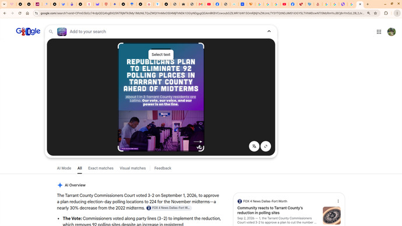The width and height of the screenshot is (402, 226).
Task: Click the search by image refresh button
Action: tap(266, 146)
